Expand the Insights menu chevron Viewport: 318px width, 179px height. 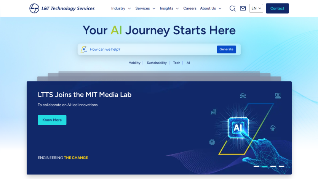tap(177, 8)
